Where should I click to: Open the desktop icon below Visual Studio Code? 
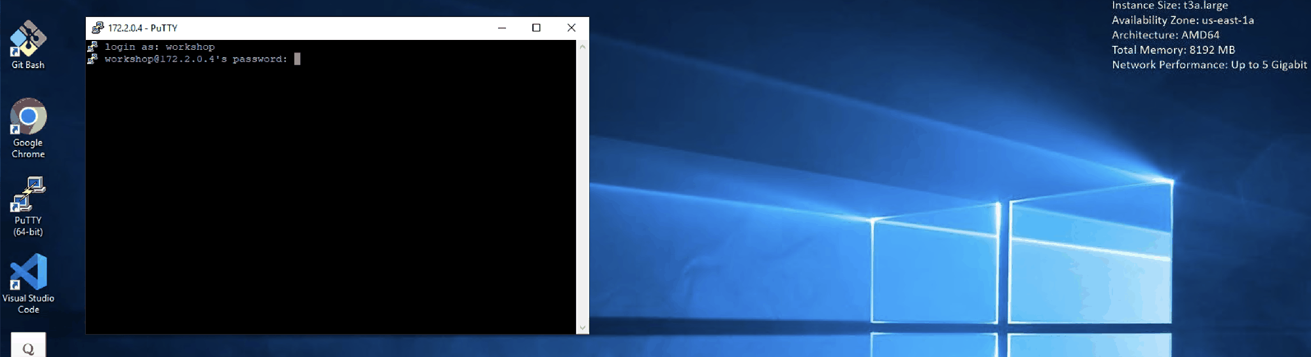(28, 345)
